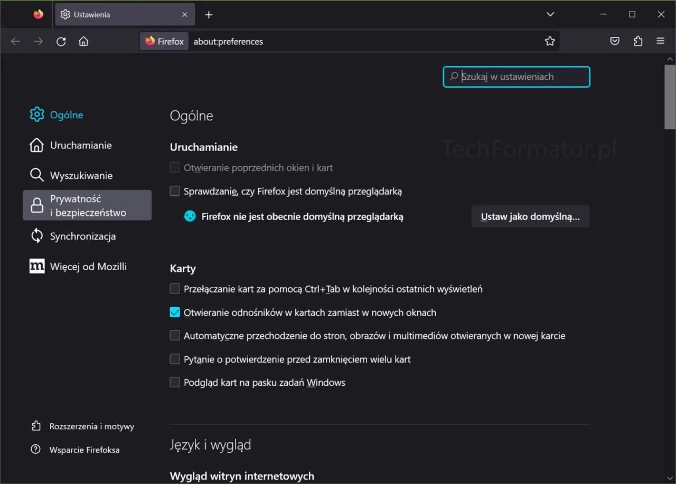The image size is (676, 484).
Task: Open Prywatność i bezpieczeństwo category
Action: (87, 205)
